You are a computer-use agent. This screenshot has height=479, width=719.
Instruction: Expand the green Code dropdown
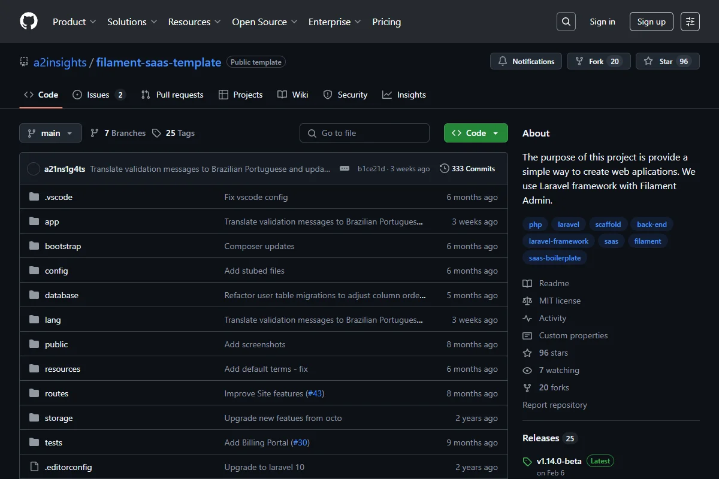pos(476,133)
